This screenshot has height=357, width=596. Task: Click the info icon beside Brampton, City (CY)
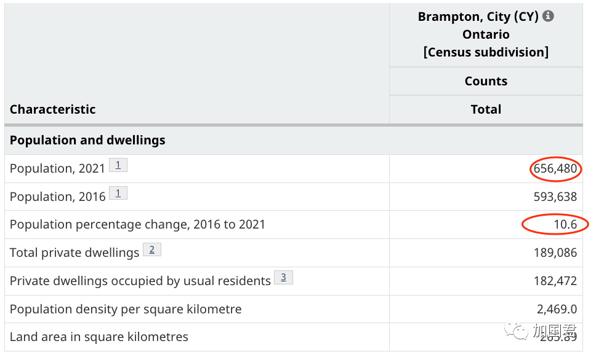548,17
